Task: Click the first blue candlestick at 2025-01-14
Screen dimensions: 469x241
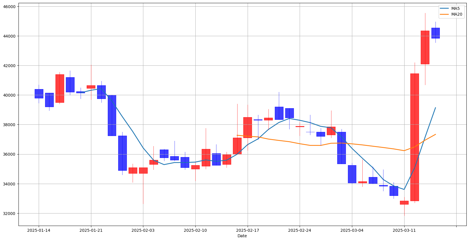Action: click(x=39, y=94)
